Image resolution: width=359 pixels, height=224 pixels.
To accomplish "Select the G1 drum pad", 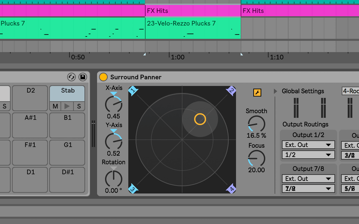I will tap(68, 153).
